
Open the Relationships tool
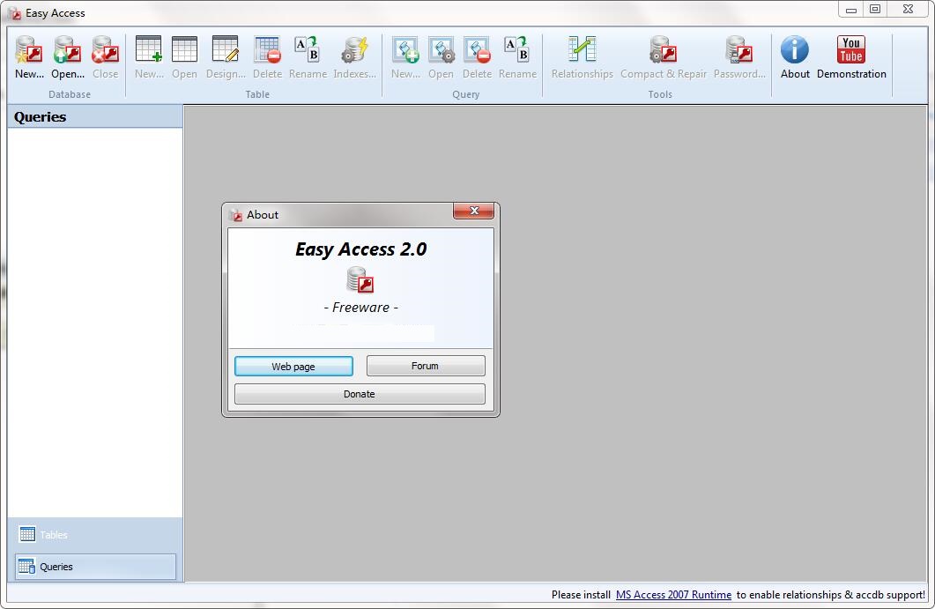point(582,57)
